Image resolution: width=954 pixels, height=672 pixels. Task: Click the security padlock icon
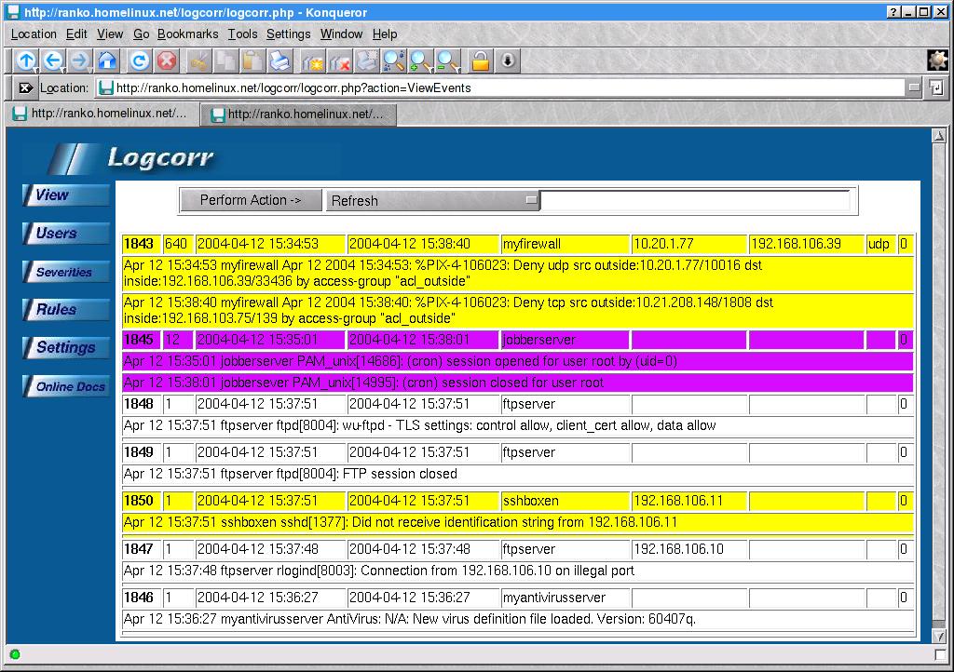(x=480, y=60)
